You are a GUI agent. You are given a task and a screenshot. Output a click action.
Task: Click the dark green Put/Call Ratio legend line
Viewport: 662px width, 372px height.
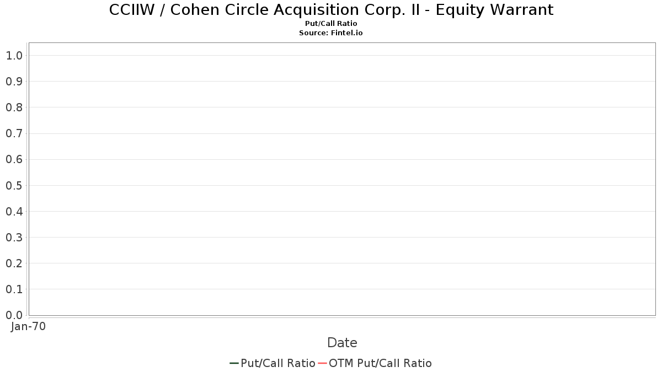234,363
